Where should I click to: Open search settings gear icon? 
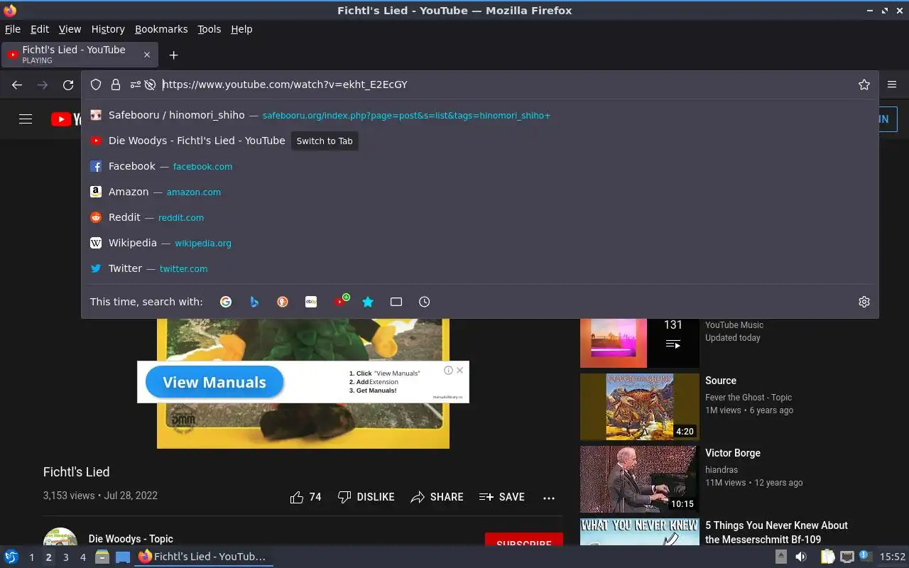(864, 302)
